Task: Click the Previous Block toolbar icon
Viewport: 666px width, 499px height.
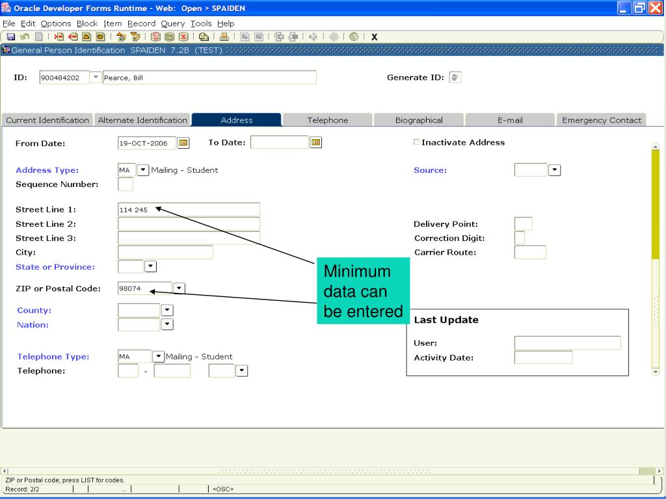Action: tap(121, 37)
